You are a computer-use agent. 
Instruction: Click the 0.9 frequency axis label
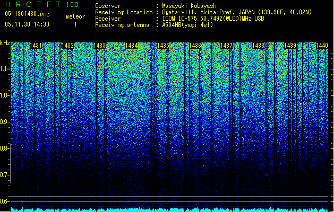click(4, 122)
